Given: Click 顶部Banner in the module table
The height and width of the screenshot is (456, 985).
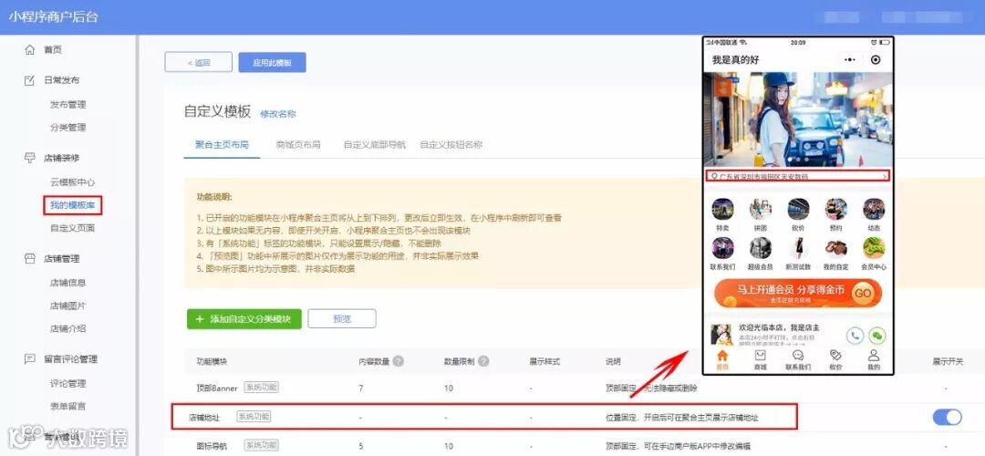Looking at the screenshot, I should tap(217, 389).
